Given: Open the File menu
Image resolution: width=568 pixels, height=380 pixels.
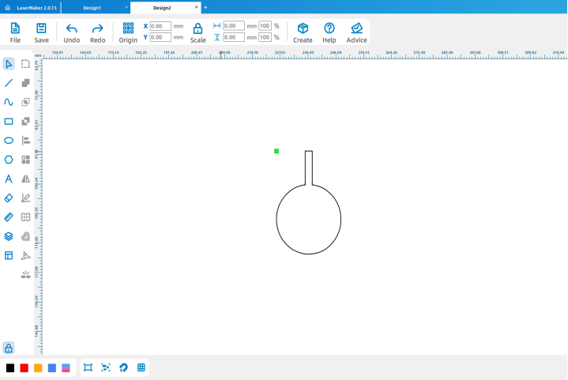Looking at the screenshot, I should tap(15, 32).
